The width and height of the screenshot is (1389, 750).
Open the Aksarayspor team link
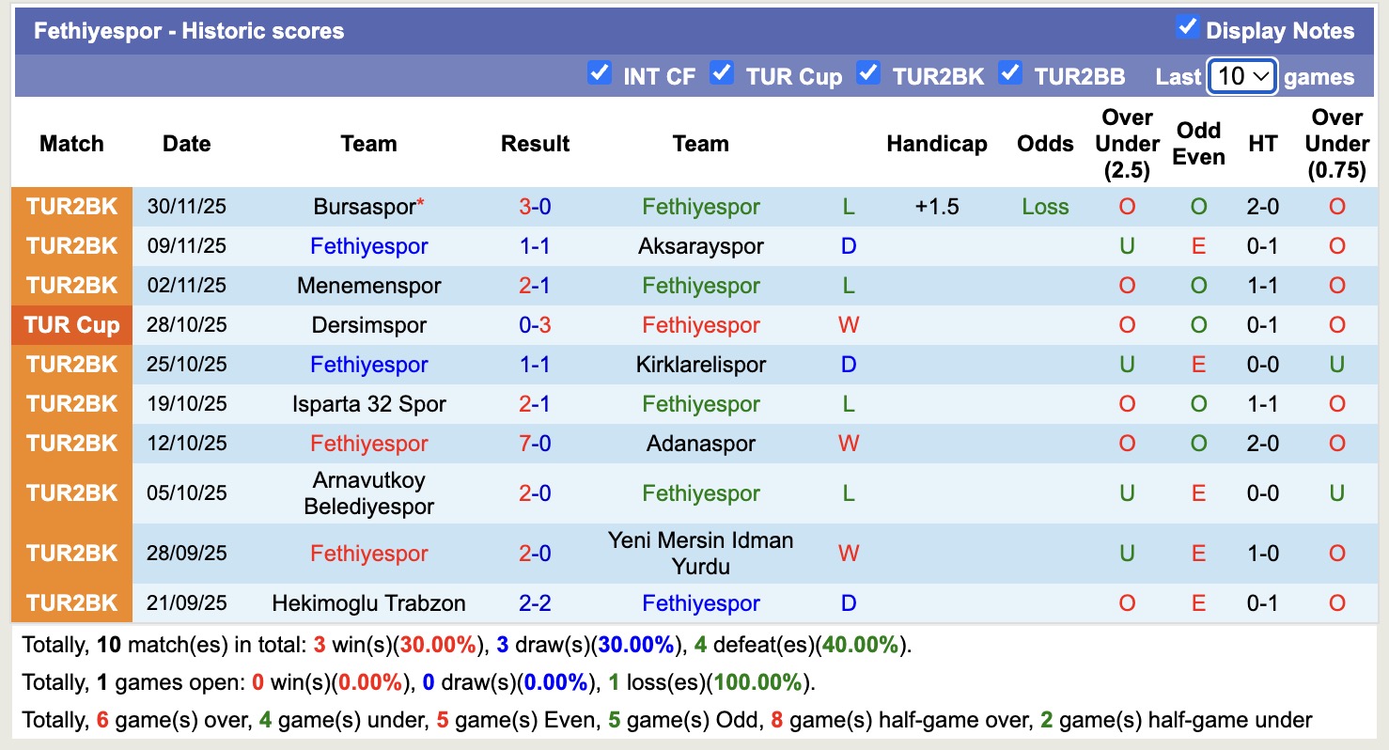[700, 246]
